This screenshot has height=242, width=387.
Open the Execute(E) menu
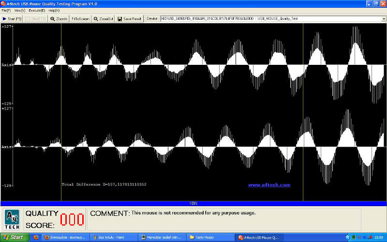(37, 10)
